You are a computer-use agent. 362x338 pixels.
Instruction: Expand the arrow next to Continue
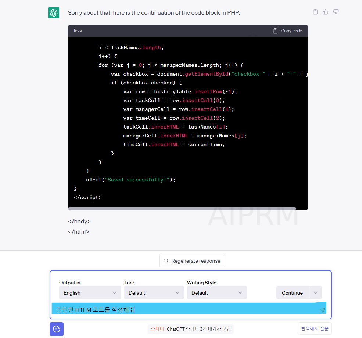click(x=315, y=292)
